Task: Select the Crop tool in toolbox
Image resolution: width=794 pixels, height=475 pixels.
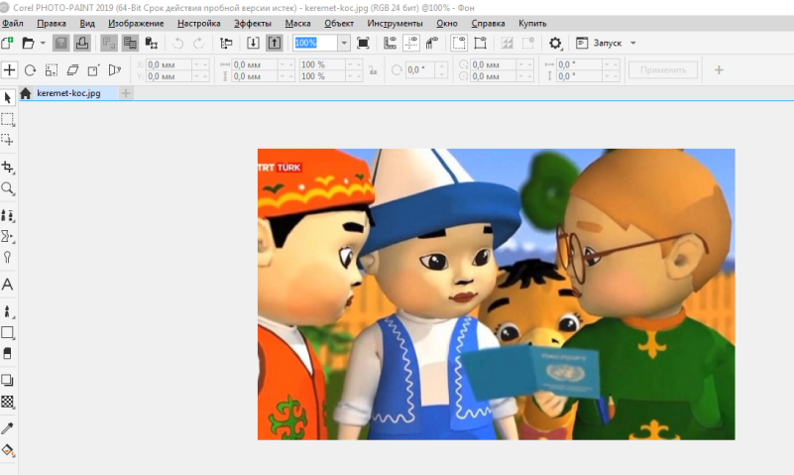Action: click(x=8, y=167)
